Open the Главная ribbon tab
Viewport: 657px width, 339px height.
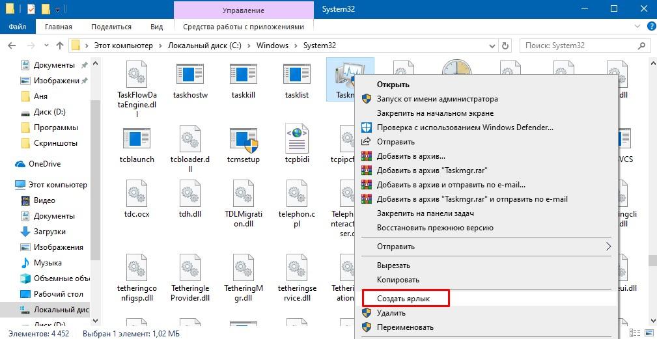[58, 27]
